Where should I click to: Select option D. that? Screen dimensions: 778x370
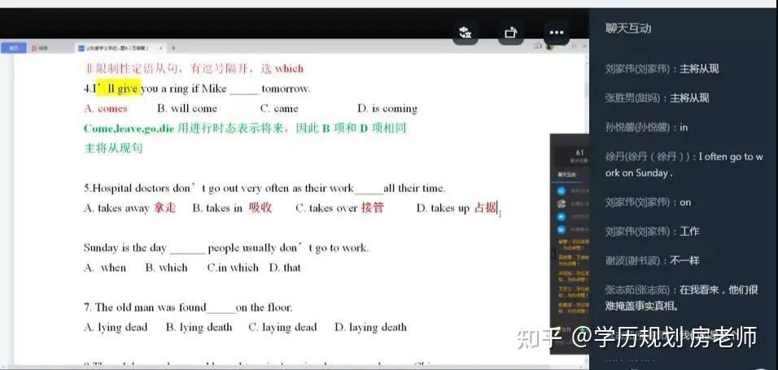286,268
